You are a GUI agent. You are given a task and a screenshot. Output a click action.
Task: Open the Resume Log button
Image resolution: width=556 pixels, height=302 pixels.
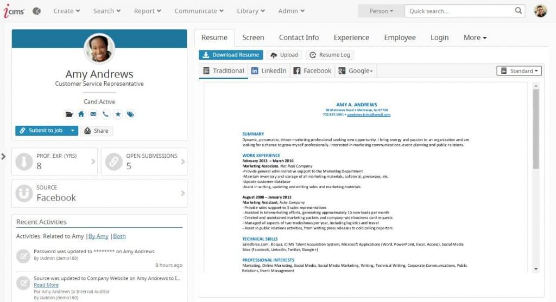click(330, 55)
